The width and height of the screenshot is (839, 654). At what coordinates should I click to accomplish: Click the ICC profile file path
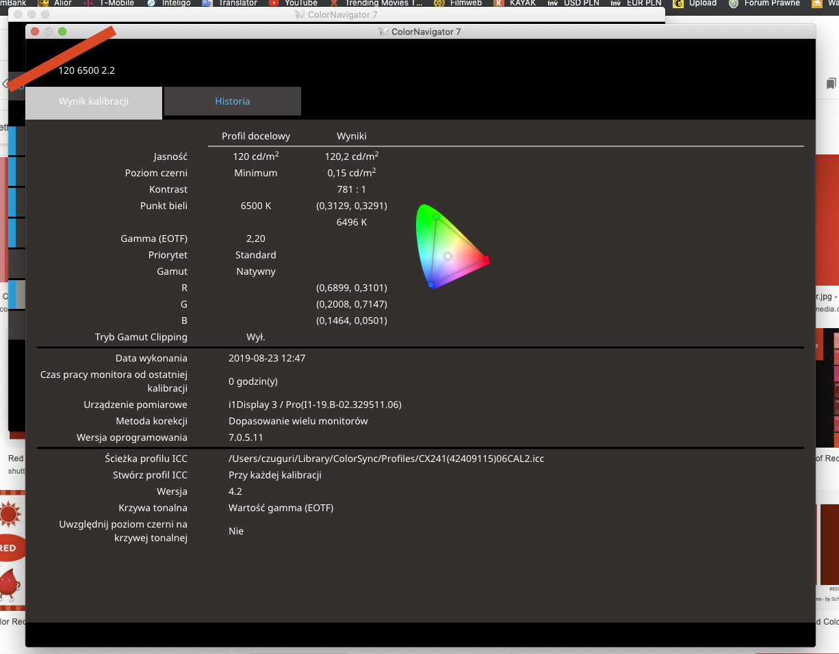386,459
